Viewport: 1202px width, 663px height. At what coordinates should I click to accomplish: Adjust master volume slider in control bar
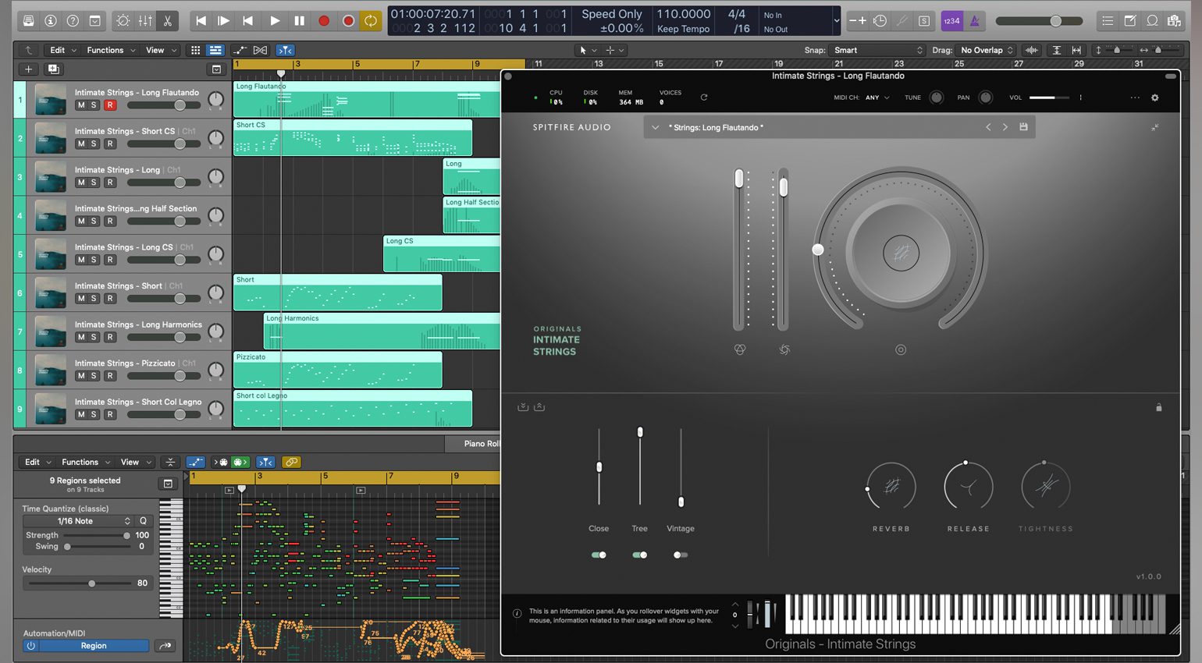1040,21
